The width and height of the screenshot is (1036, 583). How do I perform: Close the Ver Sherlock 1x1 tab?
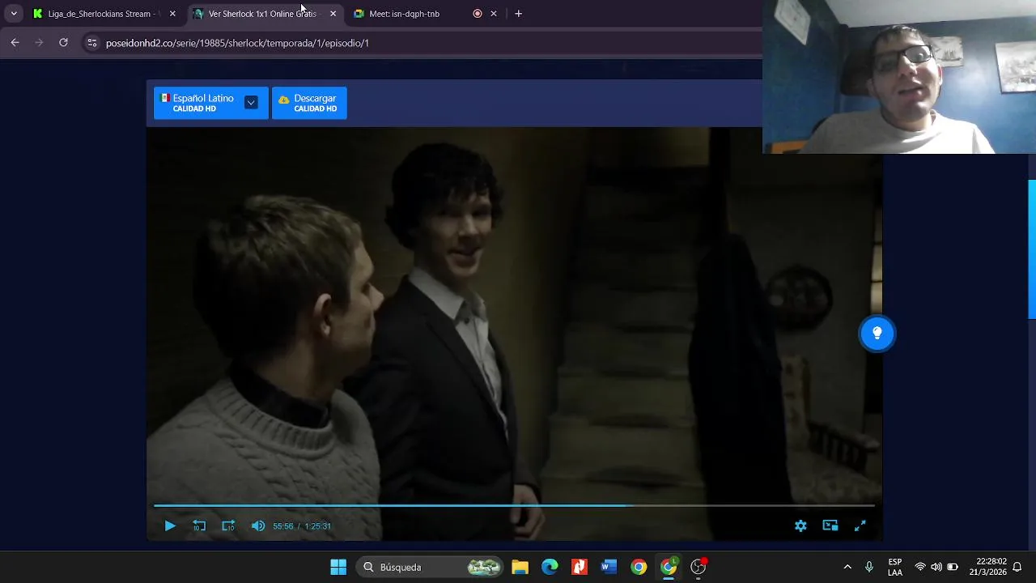pos(333,14)
